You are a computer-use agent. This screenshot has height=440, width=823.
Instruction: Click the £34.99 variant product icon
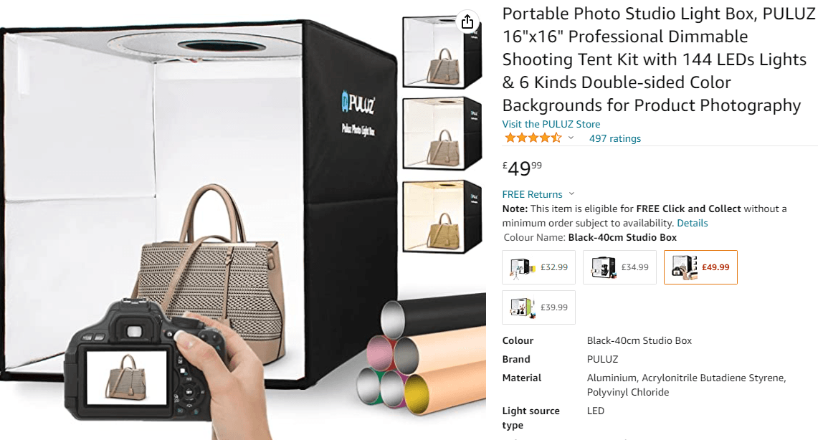[602, 267]
